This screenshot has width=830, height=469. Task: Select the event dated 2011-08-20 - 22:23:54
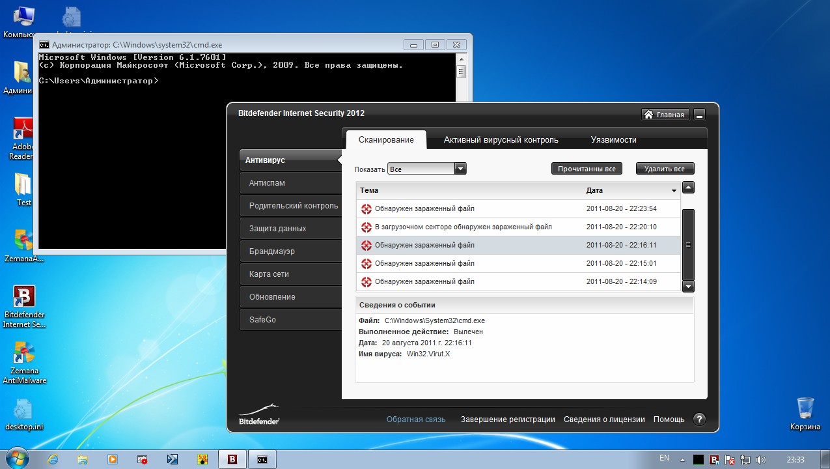pyautogui.click(x=518, y=209)
